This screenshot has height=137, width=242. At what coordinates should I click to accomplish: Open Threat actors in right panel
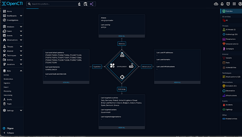(231, 39)
